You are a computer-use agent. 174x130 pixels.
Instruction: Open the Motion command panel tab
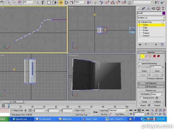(153, 8)
